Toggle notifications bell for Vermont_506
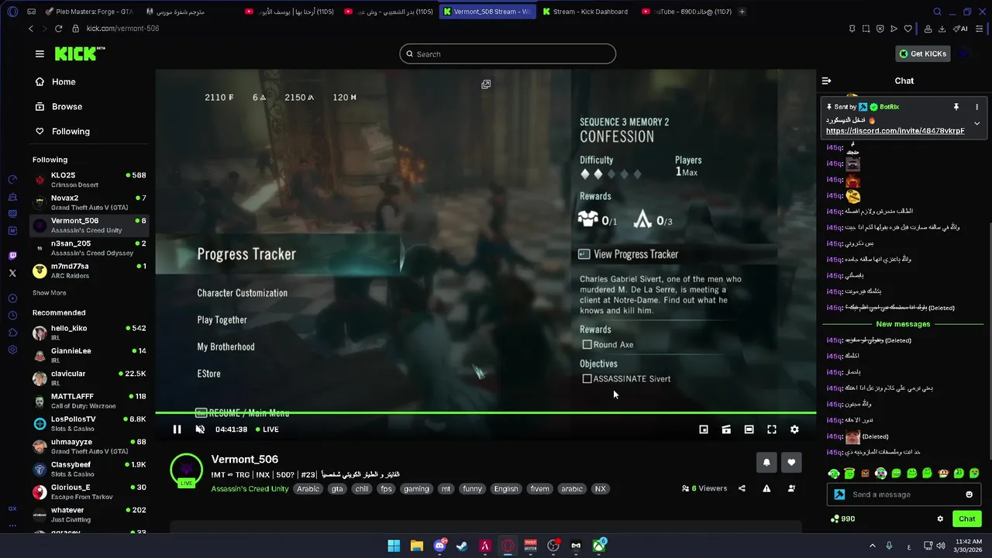 766,463
